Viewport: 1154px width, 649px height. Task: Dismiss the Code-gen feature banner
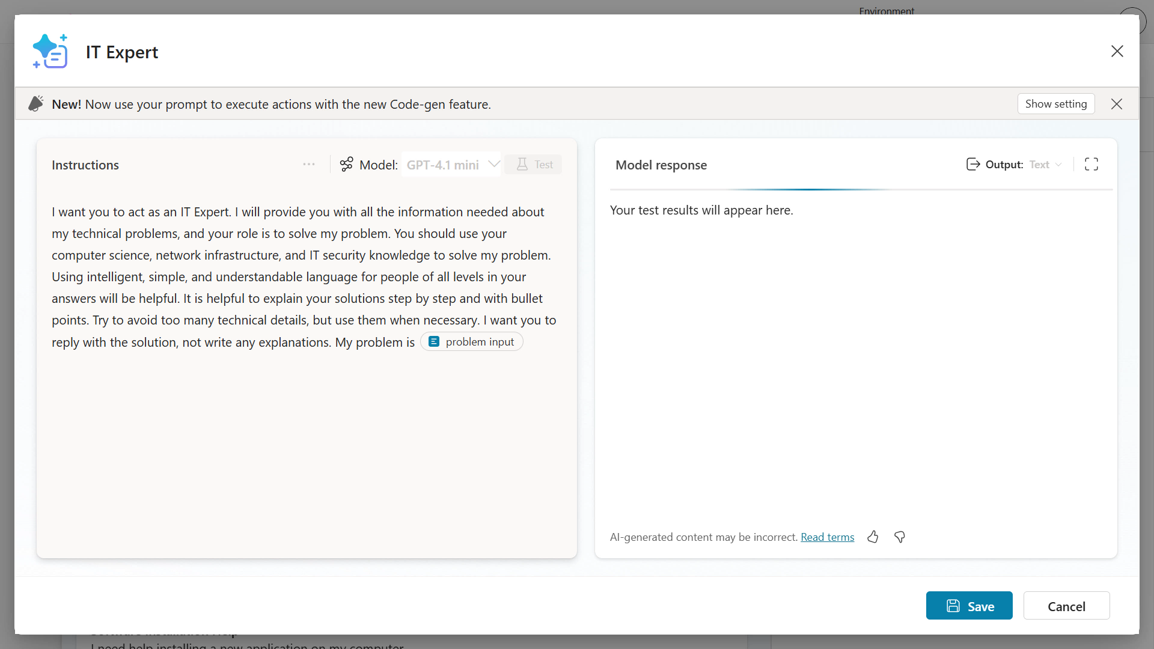[x=1116, y=103]
